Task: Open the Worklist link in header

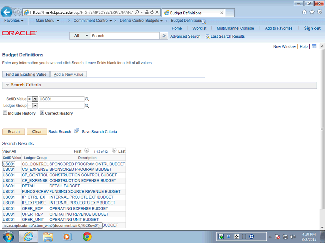Action: tap(200, 28)
